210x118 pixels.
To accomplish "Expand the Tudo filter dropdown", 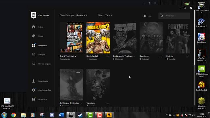I will [109, 15].
